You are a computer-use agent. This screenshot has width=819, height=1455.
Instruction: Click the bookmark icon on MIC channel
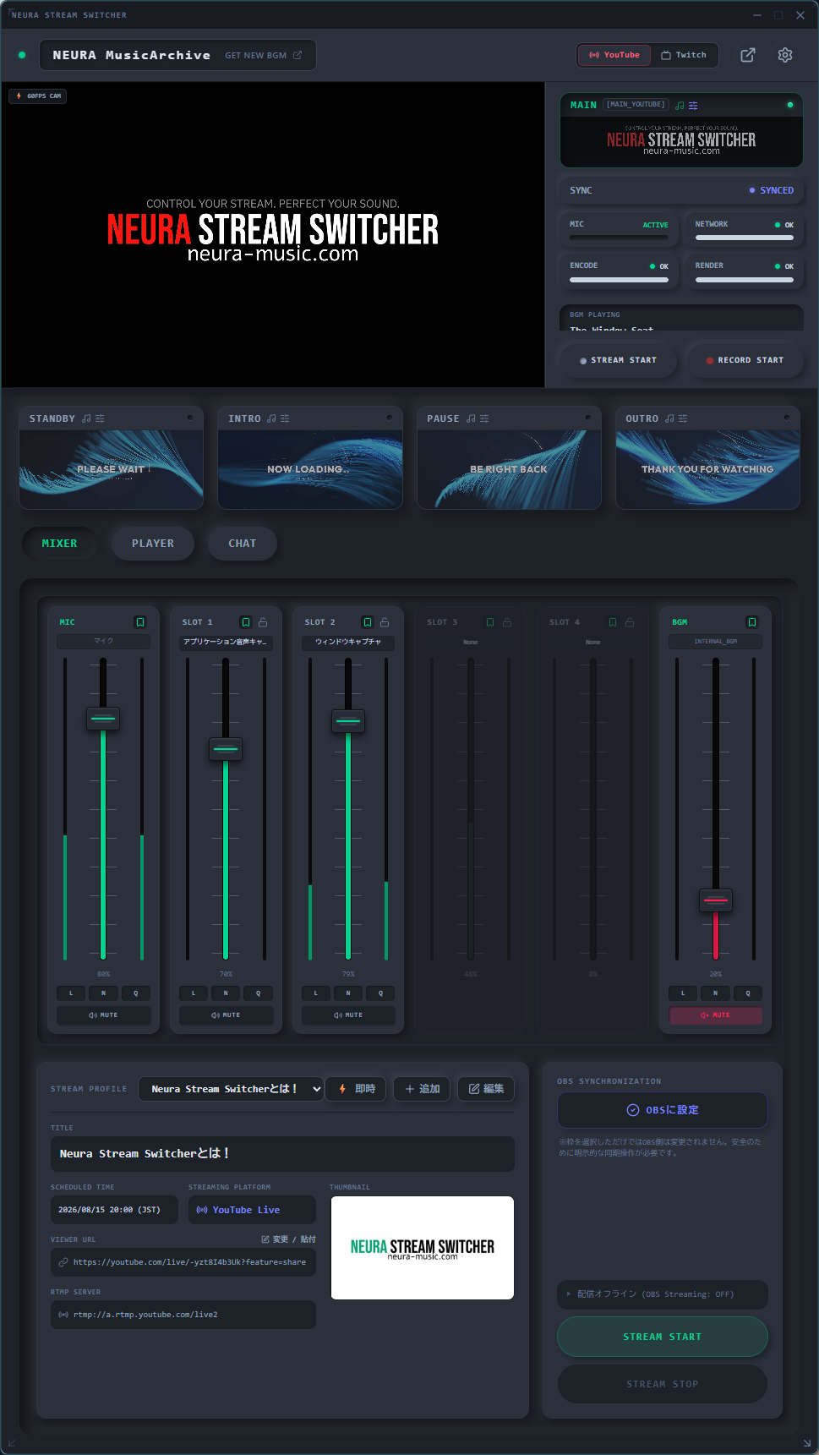click(140, 622)
